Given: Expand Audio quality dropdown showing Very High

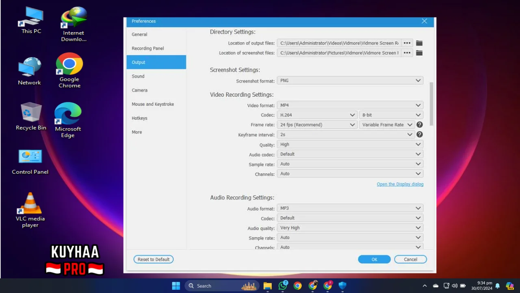Looking at the screenshot, I should point(350,228).
